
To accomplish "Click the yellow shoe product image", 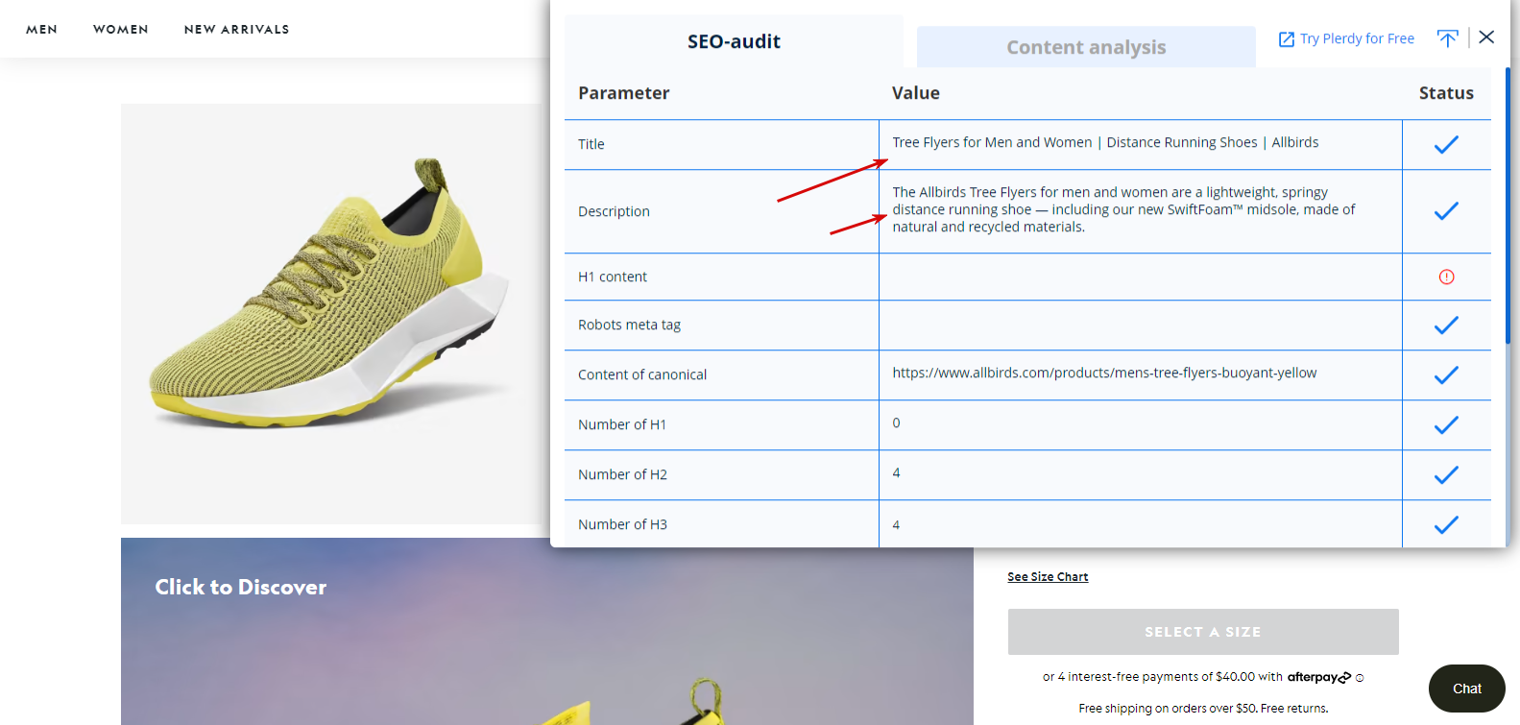I will click(x=331, y=313).
